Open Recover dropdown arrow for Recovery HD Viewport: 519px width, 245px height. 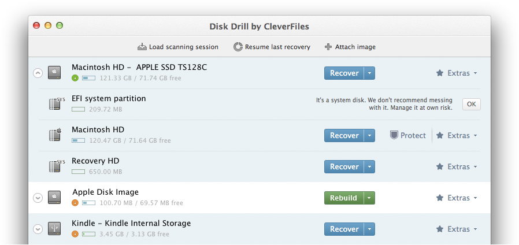(369, 166)
